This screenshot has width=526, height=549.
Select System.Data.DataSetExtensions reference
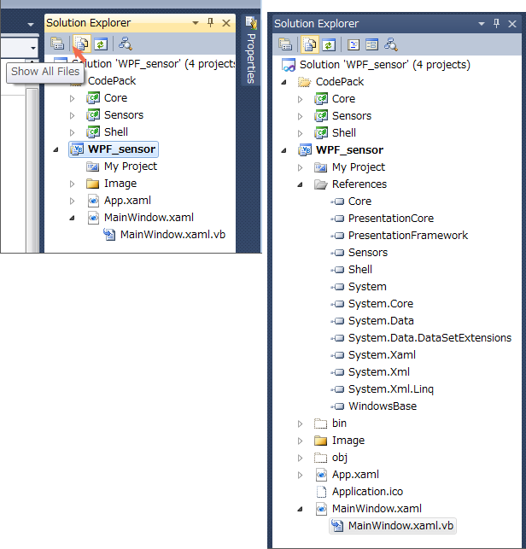pos(430,338)
